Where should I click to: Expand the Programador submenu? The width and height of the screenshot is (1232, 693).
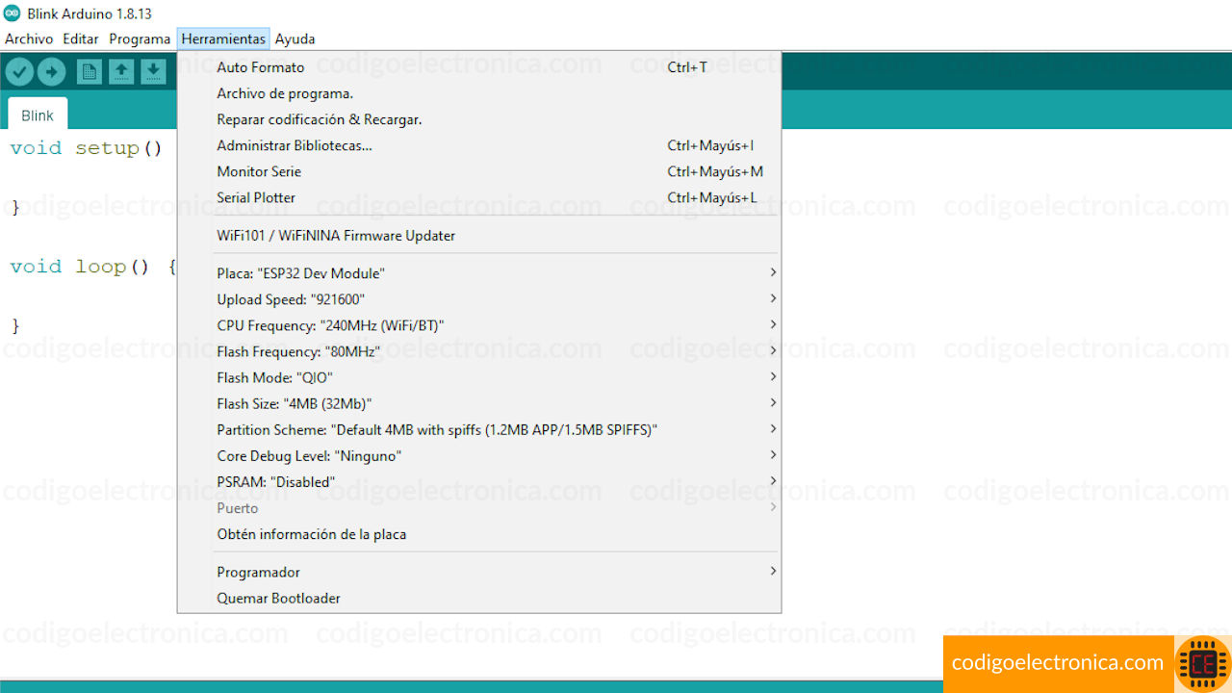point(479,572)
